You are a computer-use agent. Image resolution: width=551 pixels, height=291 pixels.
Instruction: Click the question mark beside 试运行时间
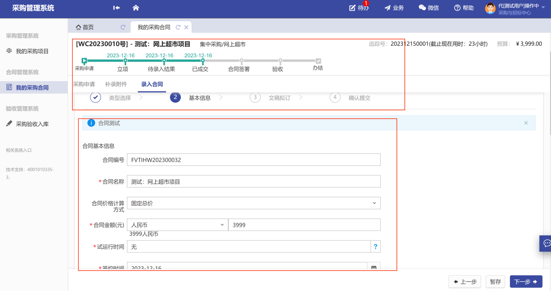pyautogui.click(x=375, y=247)
